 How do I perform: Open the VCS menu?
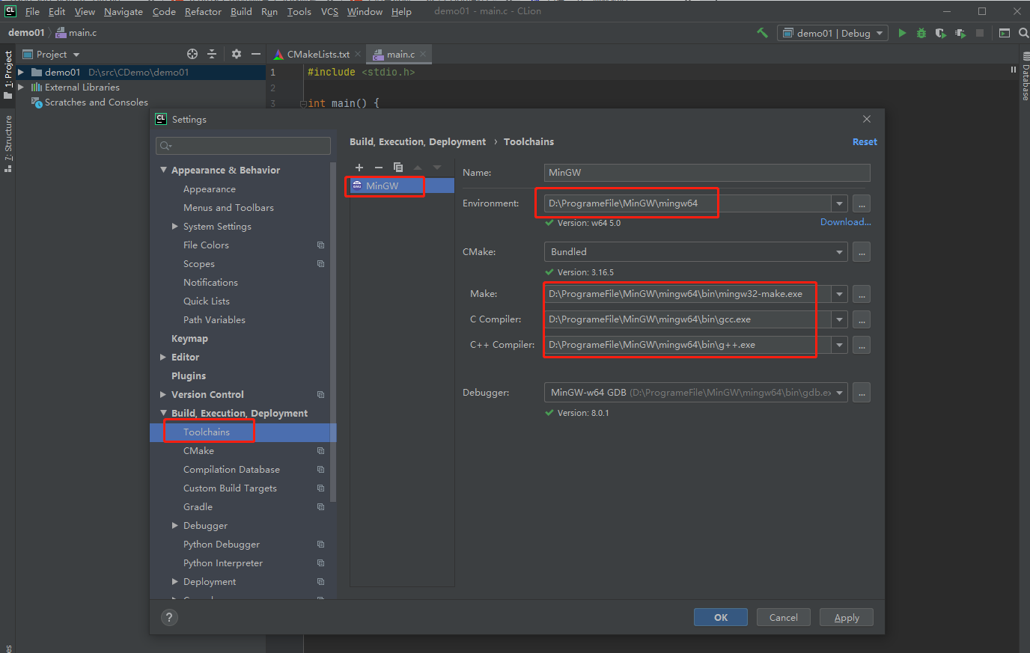(x=329, y=11)
